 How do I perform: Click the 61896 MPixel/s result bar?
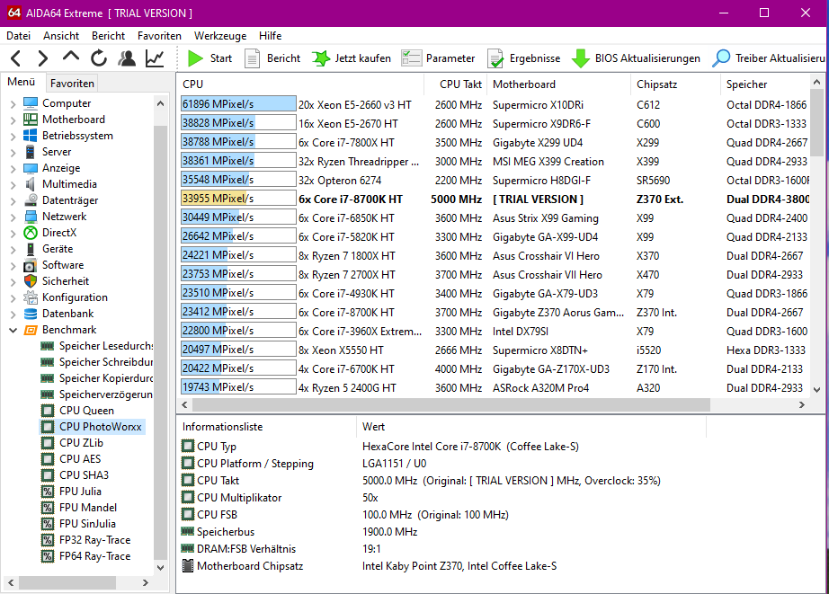coord(238,104)
